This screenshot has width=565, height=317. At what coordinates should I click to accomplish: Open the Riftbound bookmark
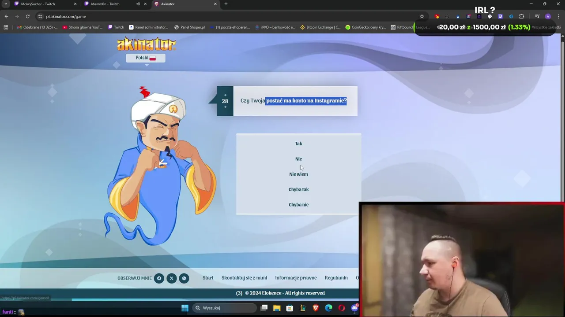click(402, 27)
